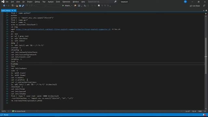
Task: Open the Send Feedback icon
Action: click(x=204, y=6)
